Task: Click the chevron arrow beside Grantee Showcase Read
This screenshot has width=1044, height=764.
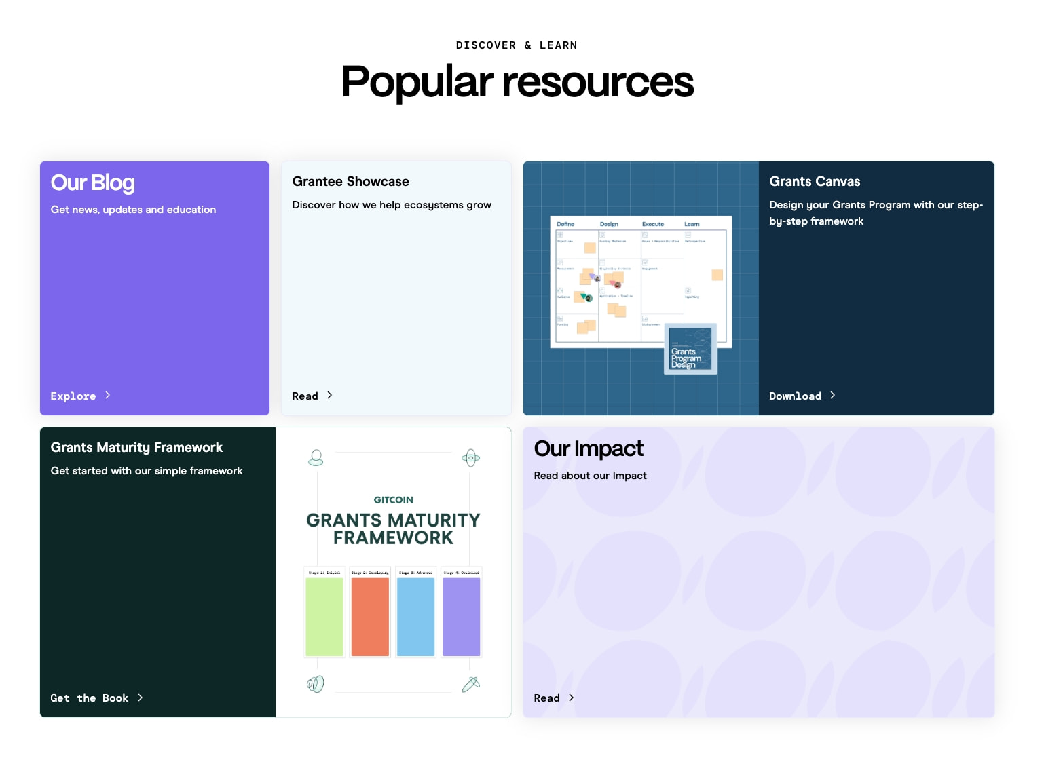Action: pyautogui.click(x=330, y=396)
